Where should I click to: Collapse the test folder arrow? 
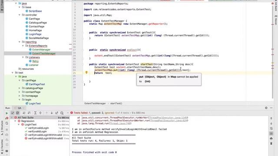(13, 73)
